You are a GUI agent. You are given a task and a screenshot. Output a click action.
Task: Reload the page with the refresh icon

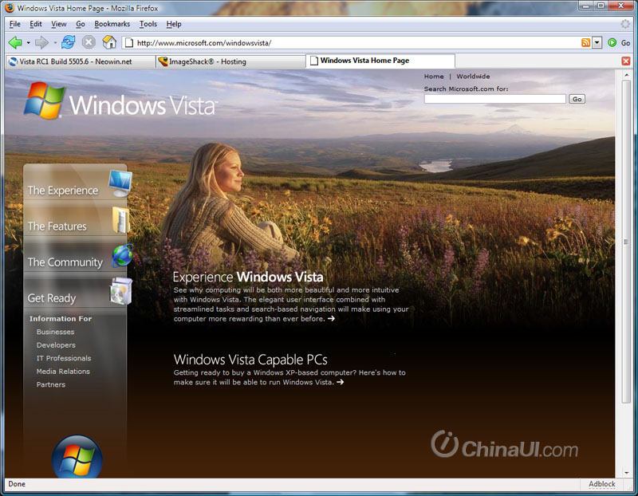(69, 42)
